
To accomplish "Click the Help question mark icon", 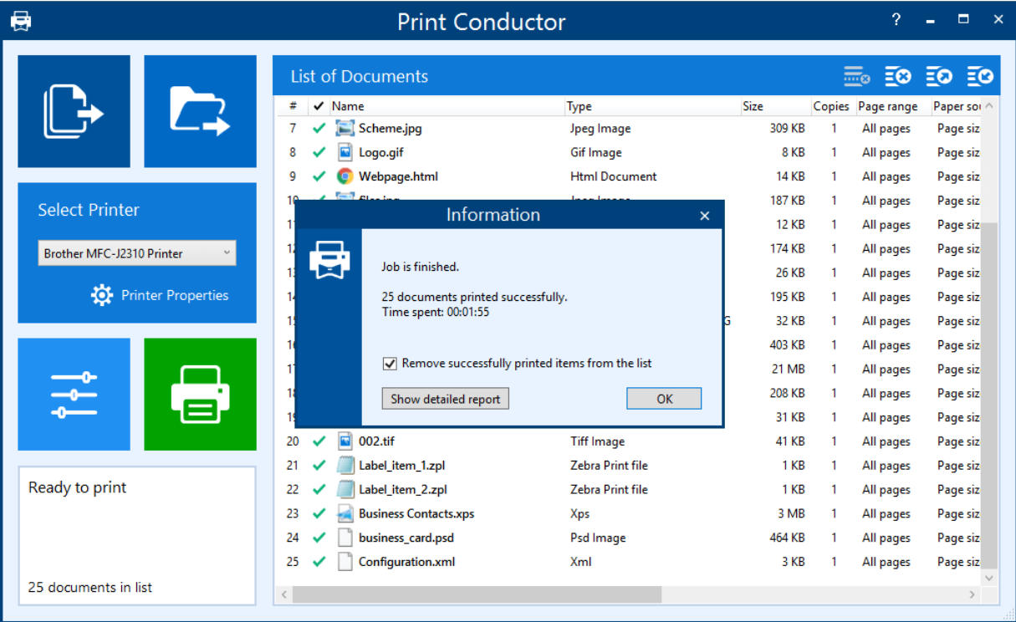I will [896, 20].
